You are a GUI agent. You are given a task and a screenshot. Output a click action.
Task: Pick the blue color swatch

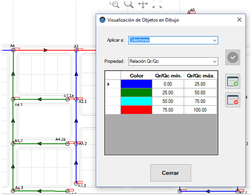(136, 84)
